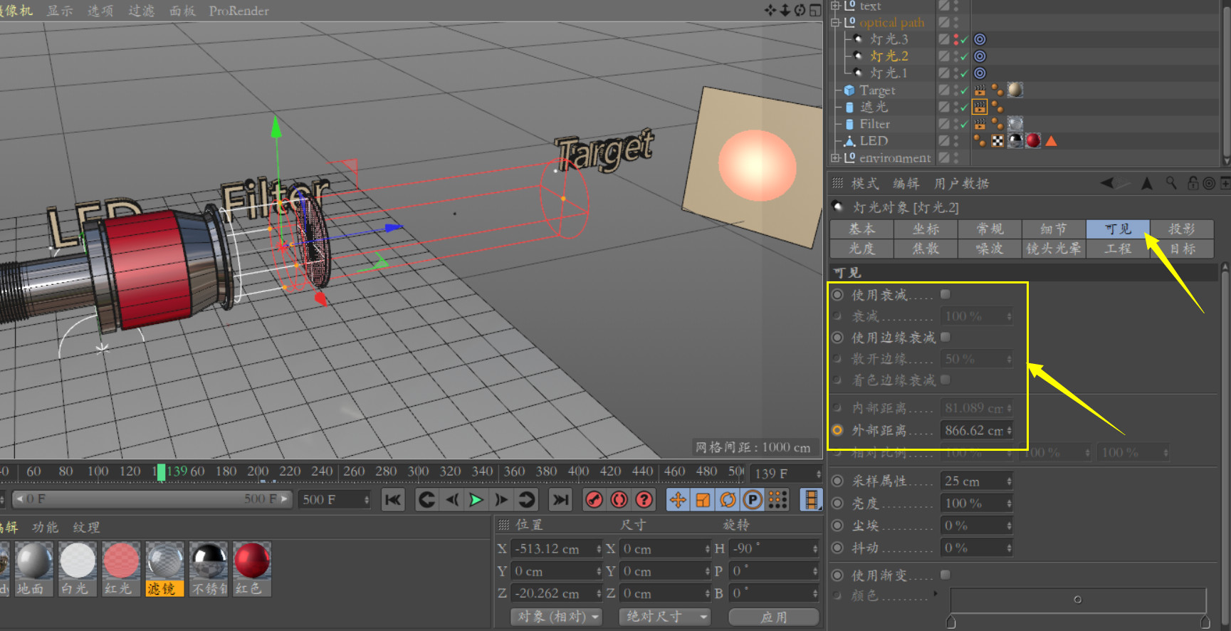The height and width of the screenshot is (631, 1231).
Task: Open the 用户数据 menu
Action: 962,183
